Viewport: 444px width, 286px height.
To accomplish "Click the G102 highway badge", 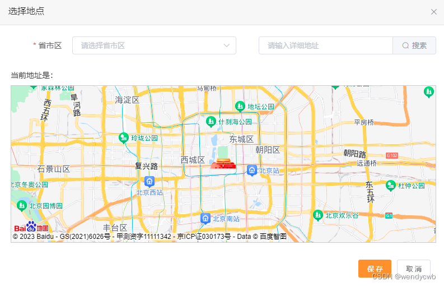I will coord(392,155).
